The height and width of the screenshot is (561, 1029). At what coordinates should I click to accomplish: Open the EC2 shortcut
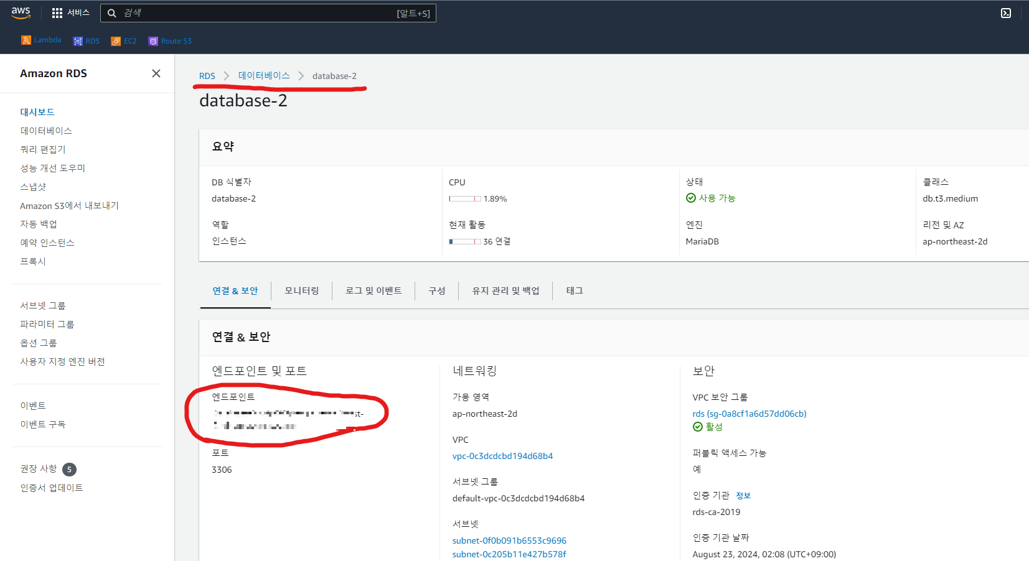tap(124, 41)
